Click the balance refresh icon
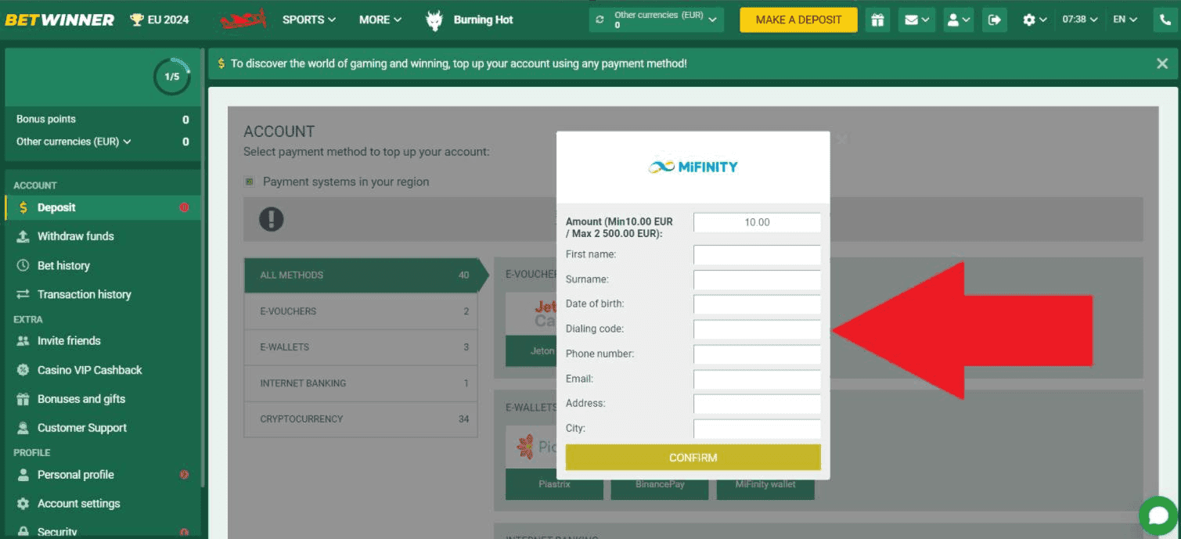 coord(600,20)
